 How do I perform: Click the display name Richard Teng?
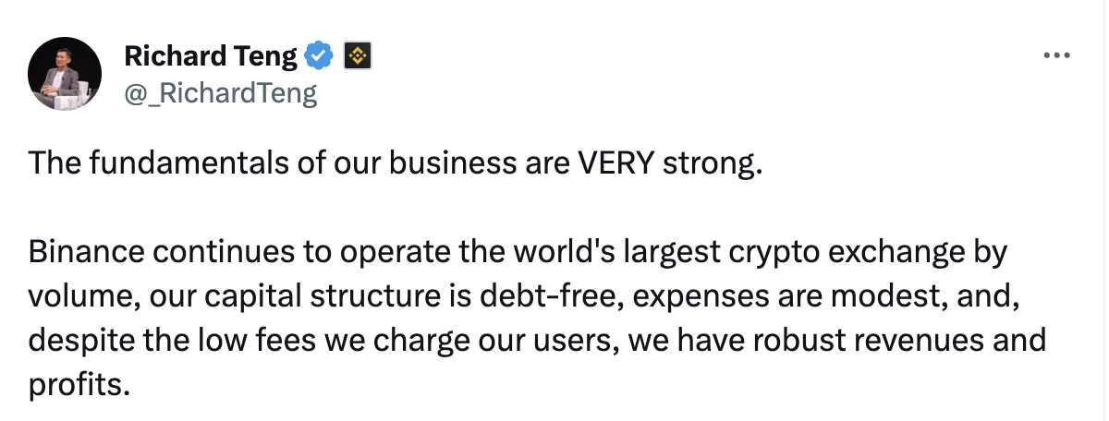click(211, 56)
